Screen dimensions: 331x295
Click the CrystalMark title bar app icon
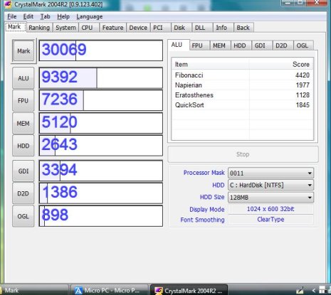pos(8,4)
